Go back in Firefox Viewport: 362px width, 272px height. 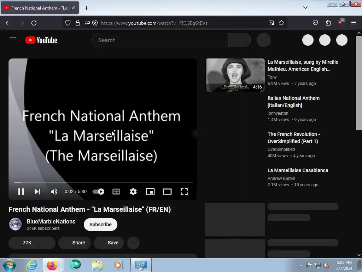coord(8,23)
